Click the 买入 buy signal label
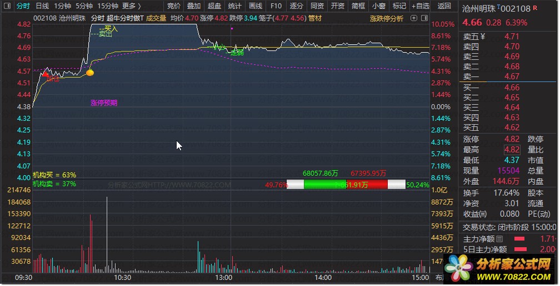Viewport: 560px width, 286px height. pos(111,28)
